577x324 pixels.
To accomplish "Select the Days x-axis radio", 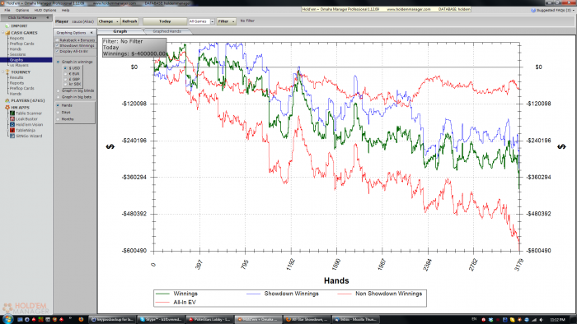I will click(59, 113).
